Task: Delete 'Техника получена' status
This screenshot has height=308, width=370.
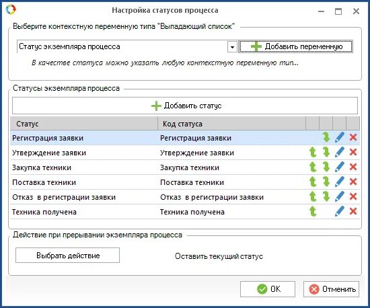Action: click(x=353, y=212)
